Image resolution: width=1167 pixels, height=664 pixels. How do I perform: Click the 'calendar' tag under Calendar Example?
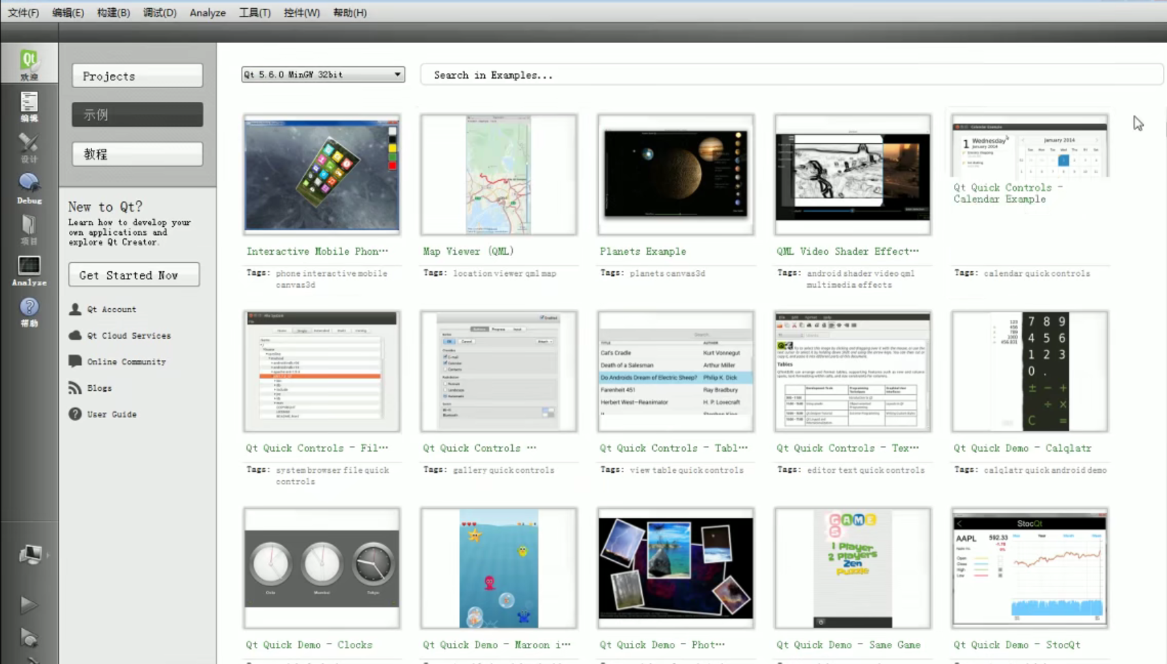pyautogui.click(x=1002, y=273)
